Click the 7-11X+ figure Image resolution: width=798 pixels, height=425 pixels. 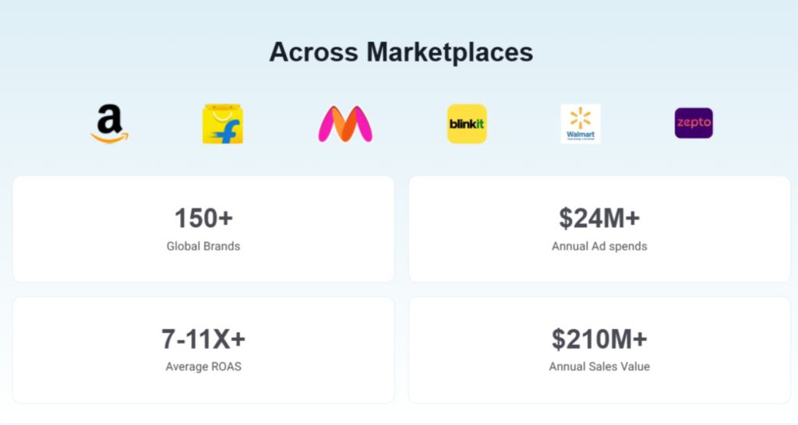203,339
